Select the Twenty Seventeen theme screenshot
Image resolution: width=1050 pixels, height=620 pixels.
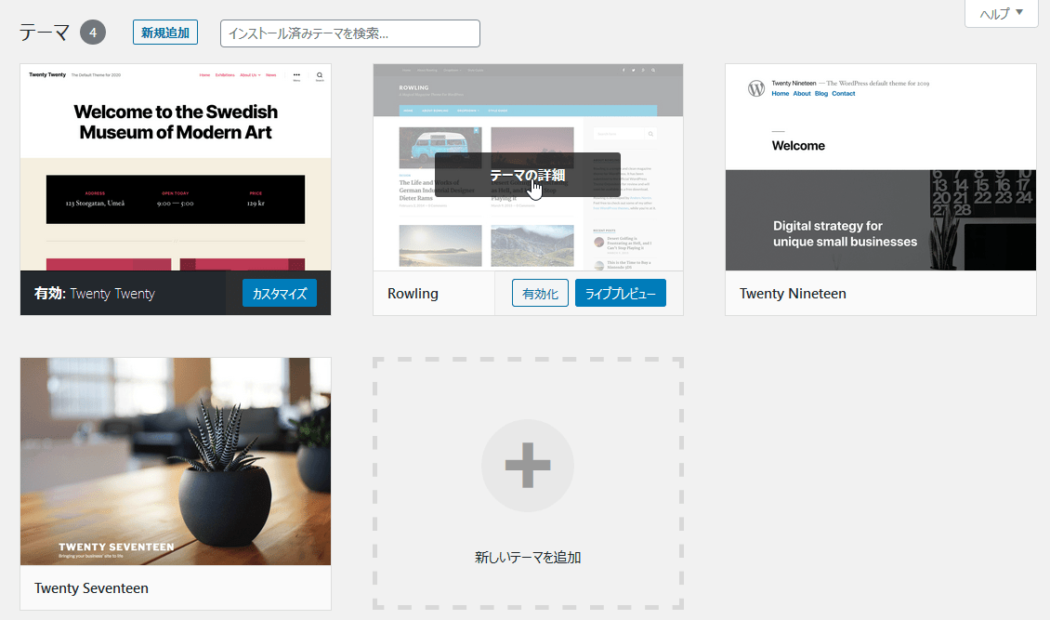coord(176,461)
